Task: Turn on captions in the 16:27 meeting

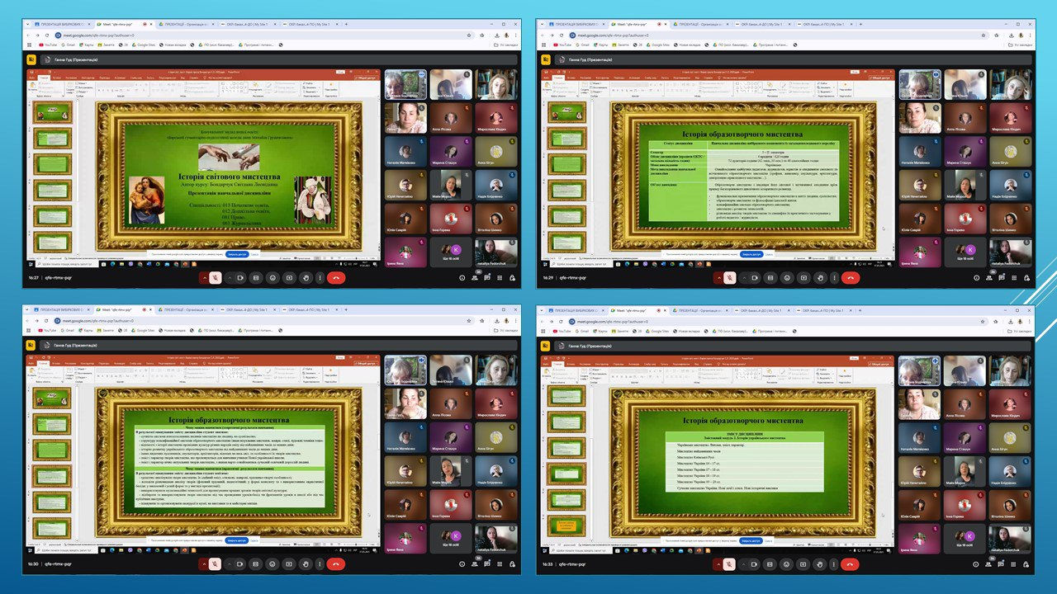Action: [x=256, y=278]
